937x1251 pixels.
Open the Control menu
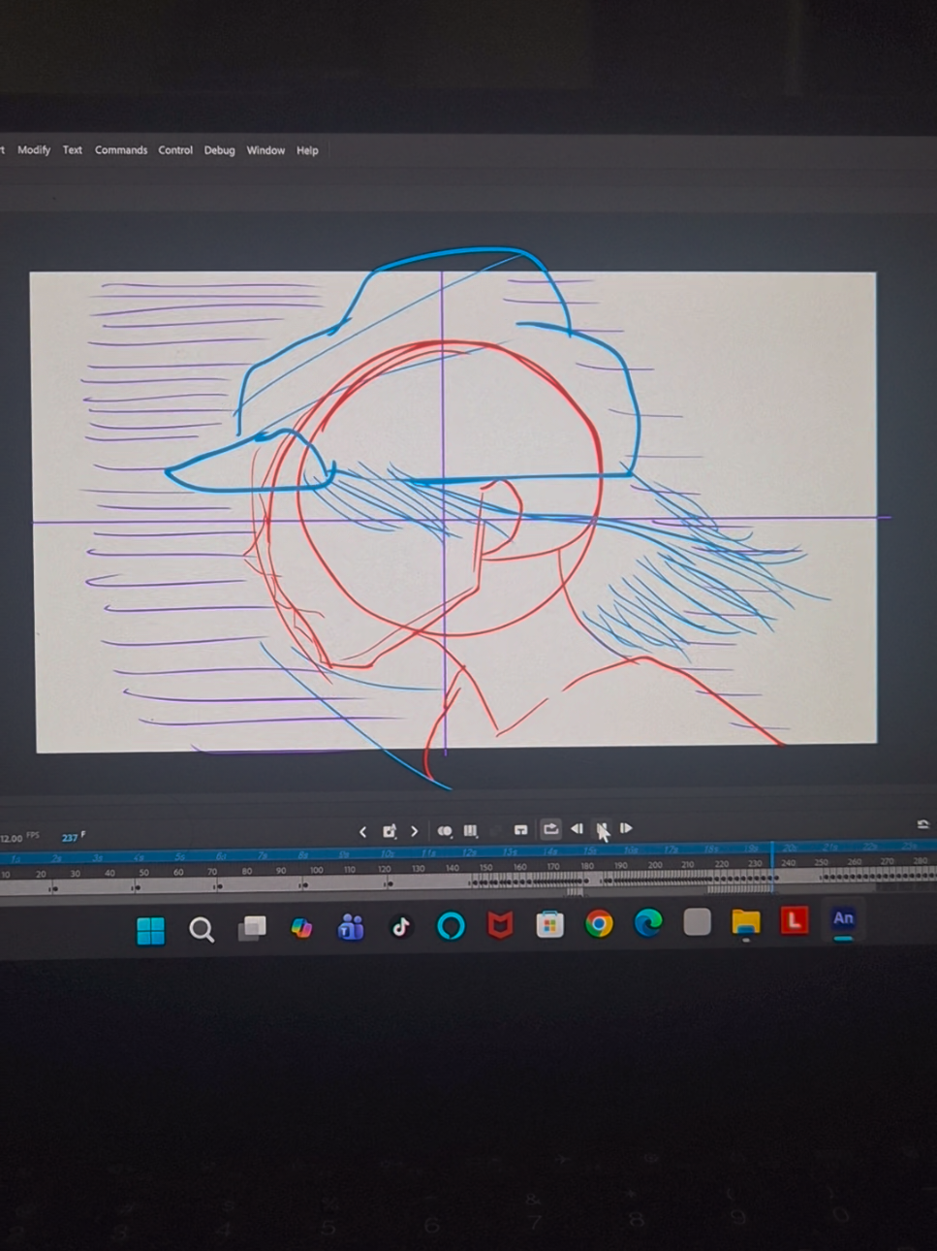[175, 150]
